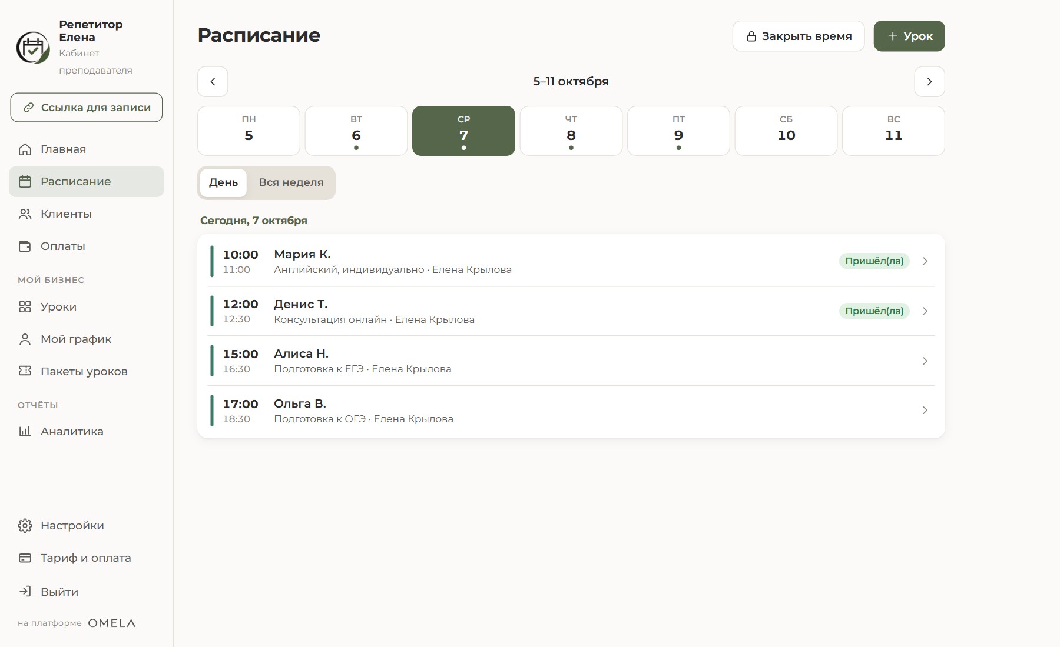This screenshot has height=647, width=1060.
Task: Click the gear icon next to Настройки
Action: click(x=25, y=526)
